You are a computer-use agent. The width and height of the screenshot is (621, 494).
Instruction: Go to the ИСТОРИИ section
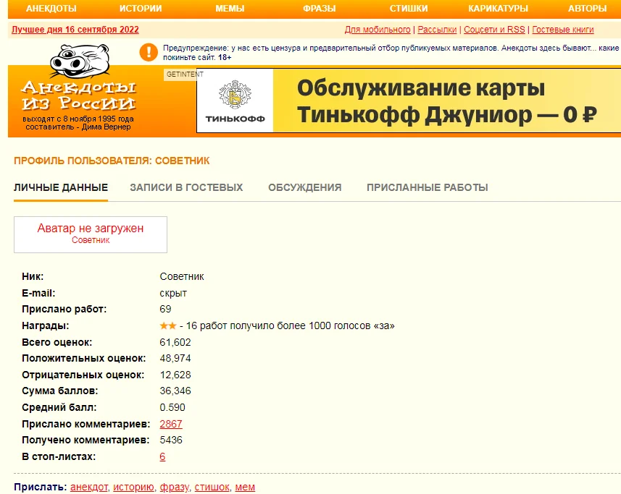point(141,9)
